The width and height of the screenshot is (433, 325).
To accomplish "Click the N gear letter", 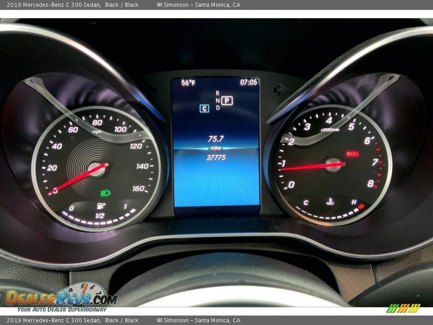I will tap(217, 101).
